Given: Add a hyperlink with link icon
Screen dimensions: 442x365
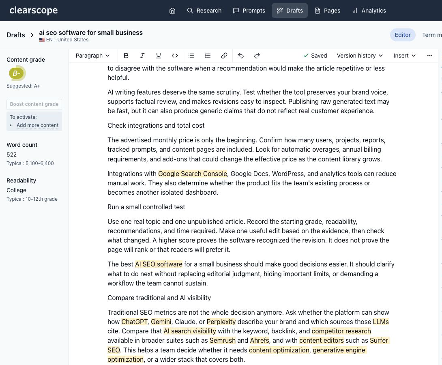Looking at the screenshot, I should click(224, 56).
